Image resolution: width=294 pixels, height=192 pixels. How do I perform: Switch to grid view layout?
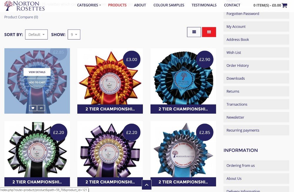coord(209,32)
